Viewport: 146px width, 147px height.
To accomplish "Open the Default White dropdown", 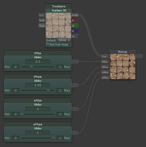I will point(64,40).
